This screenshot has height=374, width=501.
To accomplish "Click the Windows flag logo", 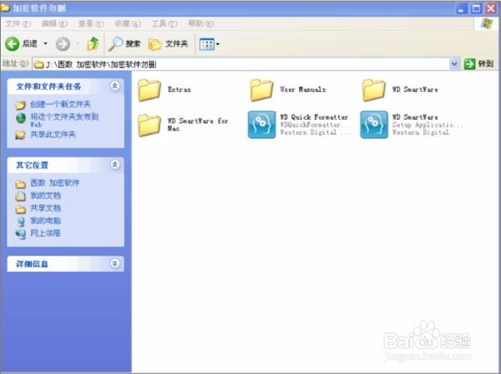I will point(486,23).
